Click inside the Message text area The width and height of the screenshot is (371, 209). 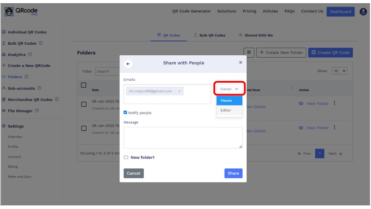tap(183, 137)
